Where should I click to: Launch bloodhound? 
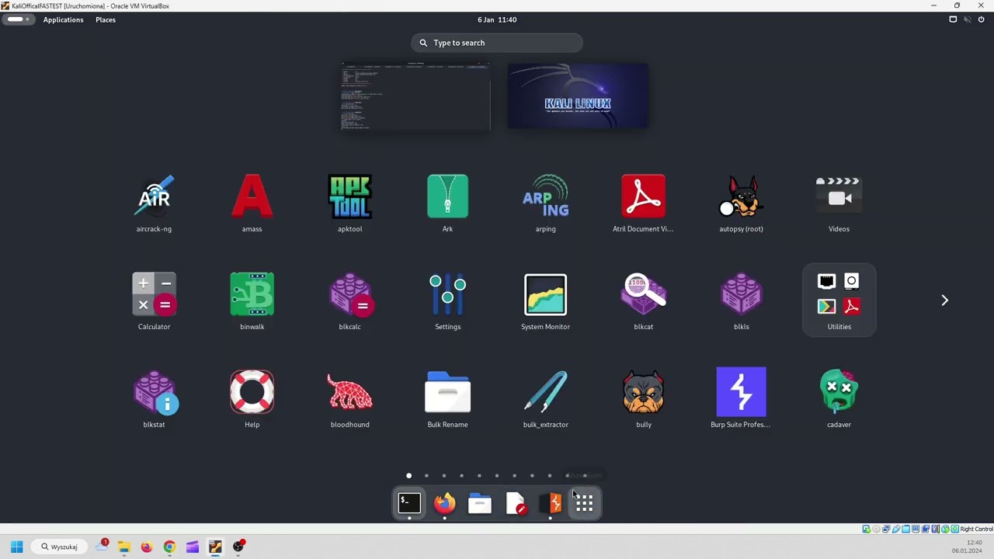349,399
